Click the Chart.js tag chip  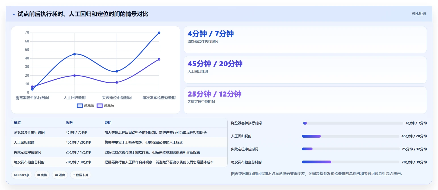coord(22,175)
